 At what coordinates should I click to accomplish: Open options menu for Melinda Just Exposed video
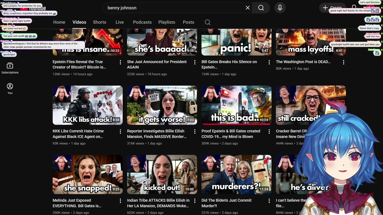(x=120, y=201)
